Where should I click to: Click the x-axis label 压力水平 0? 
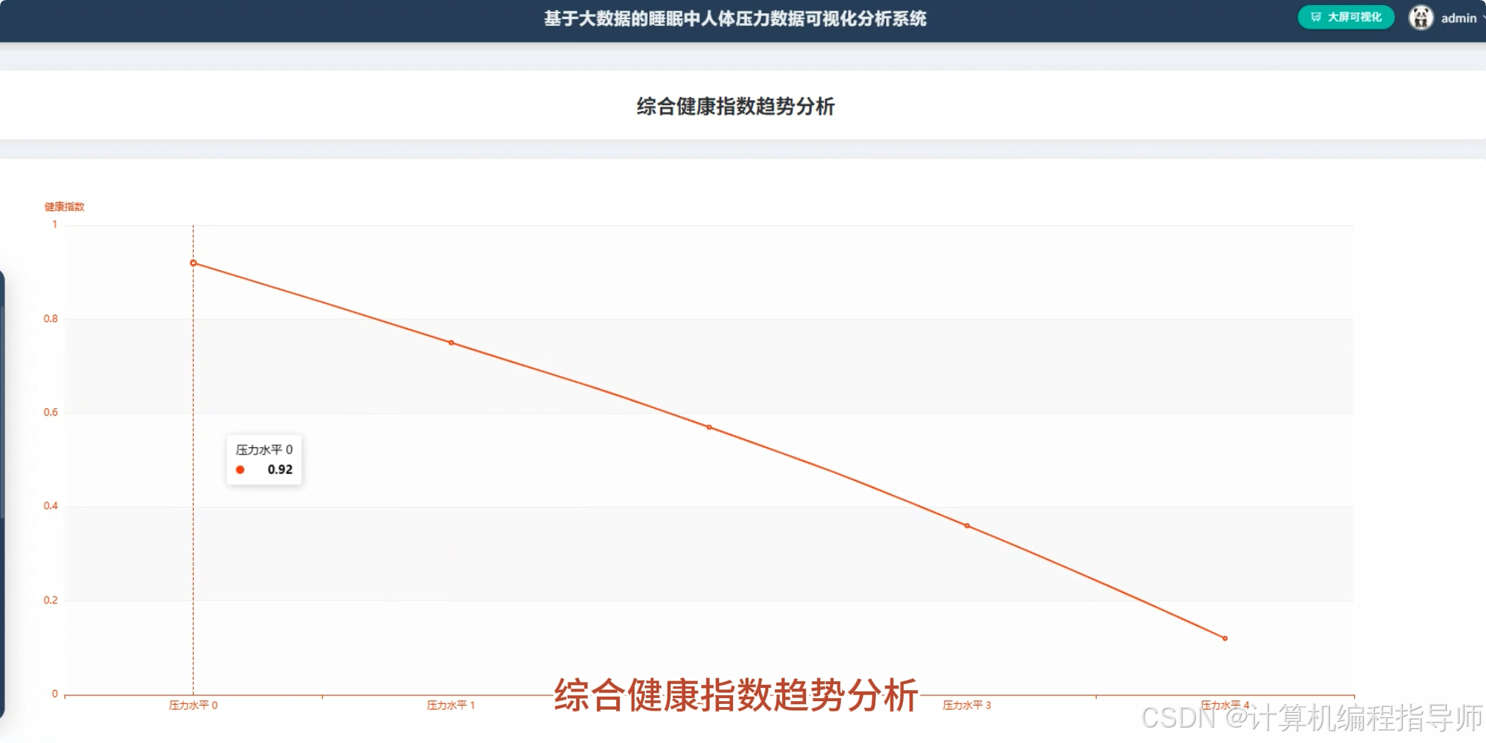click(x=194, y=705)
